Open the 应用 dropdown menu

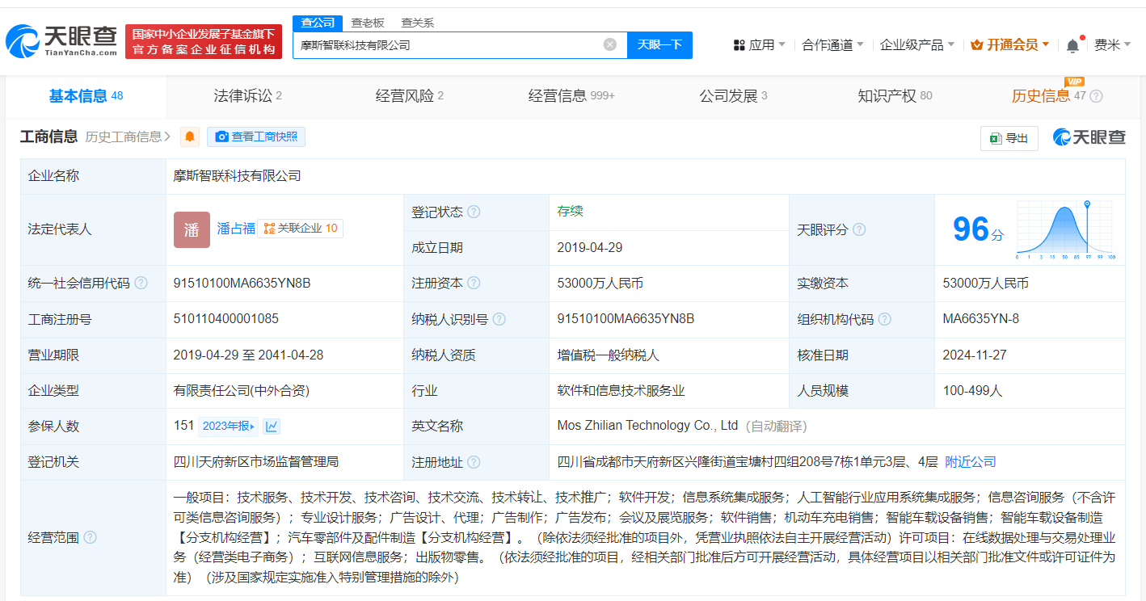pos(760,44)
